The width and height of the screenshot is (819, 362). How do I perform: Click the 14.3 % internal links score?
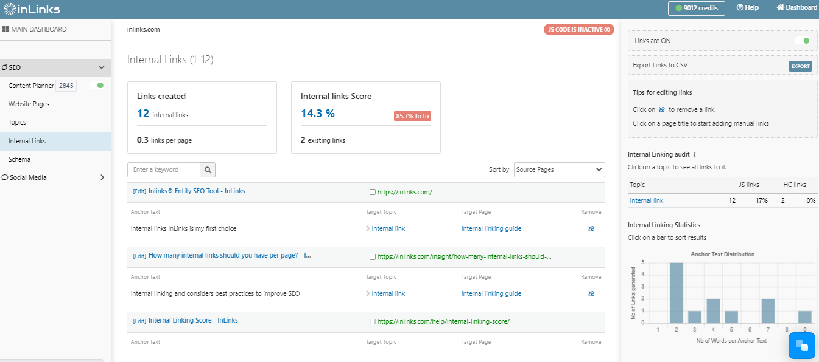[x=318, y=113]
